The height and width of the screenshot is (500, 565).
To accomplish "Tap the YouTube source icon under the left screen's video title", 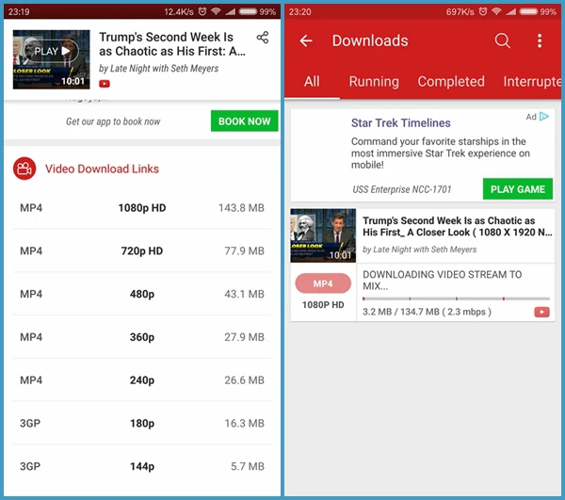I will 105,84.
